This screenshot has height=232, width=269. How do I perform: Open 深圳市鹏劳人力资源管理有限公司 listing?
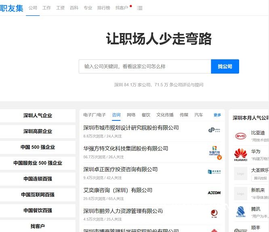[123, 211]
